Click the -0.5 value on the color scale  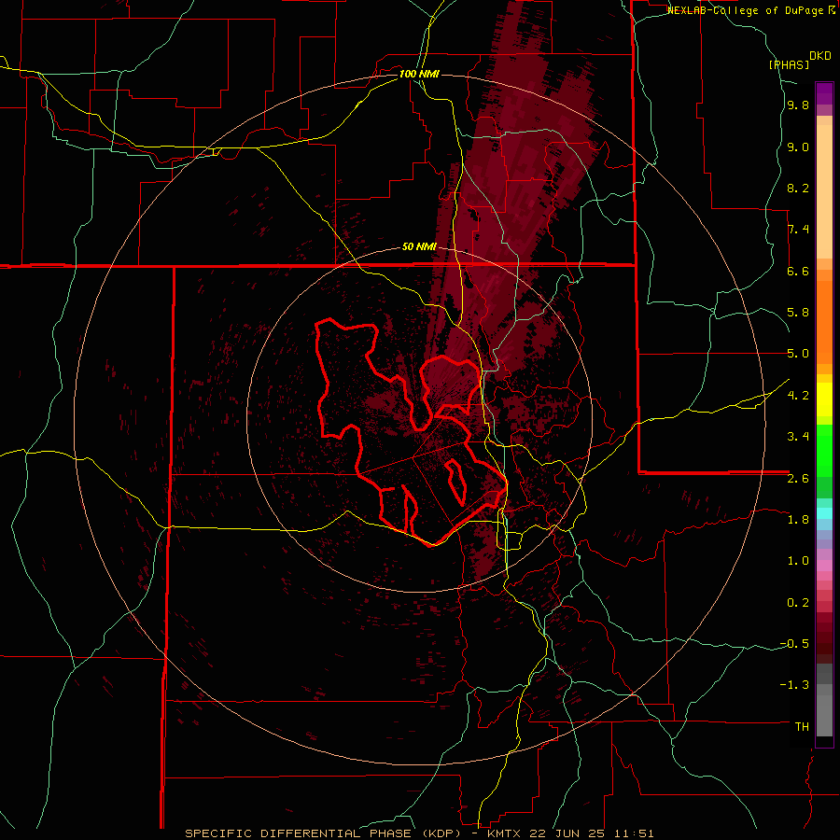pyautogui.click(x=794, y=643)
